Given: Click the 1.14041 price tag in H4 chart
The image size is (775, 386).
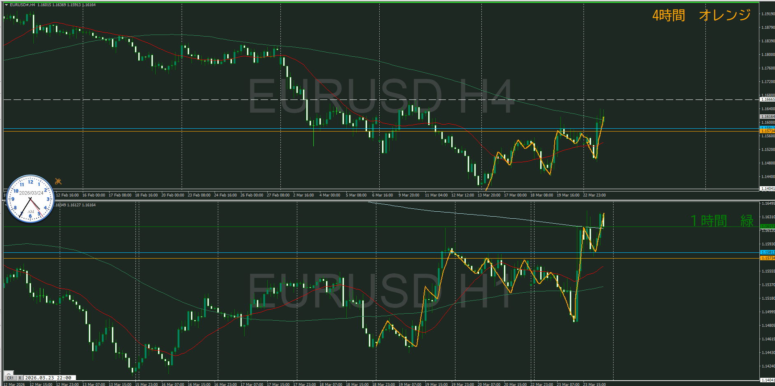Looking at the screenshot, I should point(767,189).
